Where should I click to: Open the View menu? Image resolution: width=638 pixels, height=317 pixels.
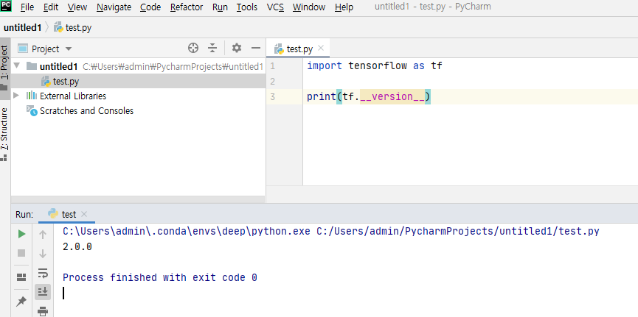[77, 7]
